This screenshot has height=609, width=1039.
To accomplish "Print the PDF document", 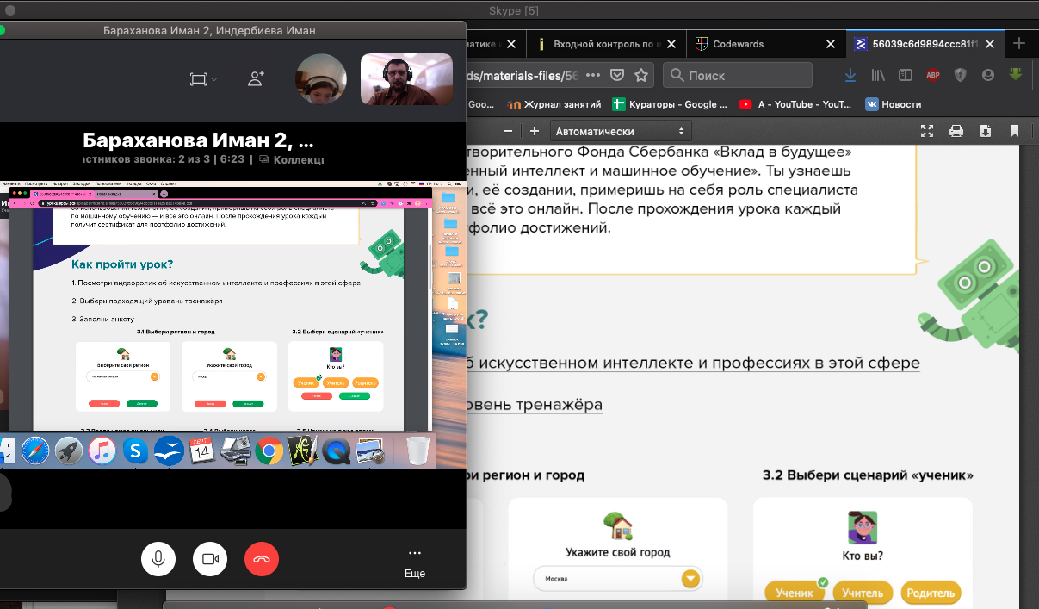I will 956,131.
